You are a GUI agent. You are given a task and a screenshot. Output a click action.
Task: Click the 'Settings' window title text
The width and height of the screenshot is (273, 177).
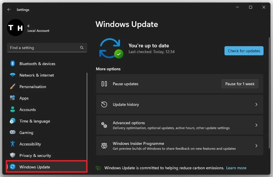(23, 10)
